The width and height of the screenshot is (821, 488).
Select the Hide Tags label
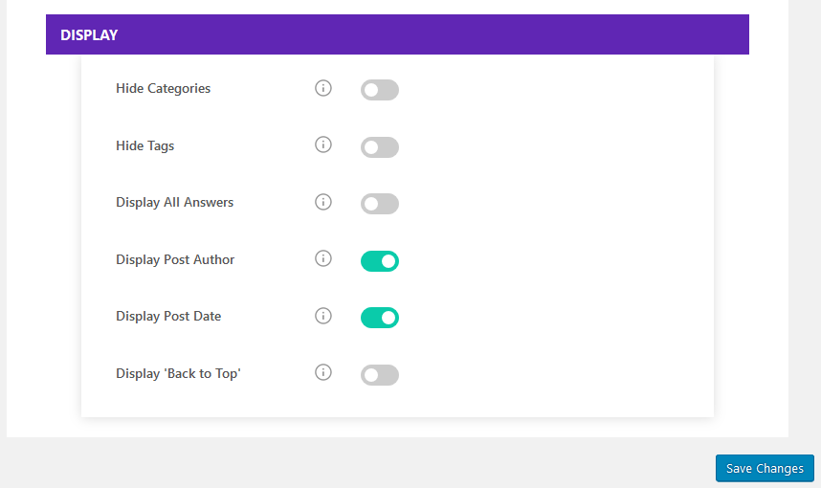pos(145,145)
